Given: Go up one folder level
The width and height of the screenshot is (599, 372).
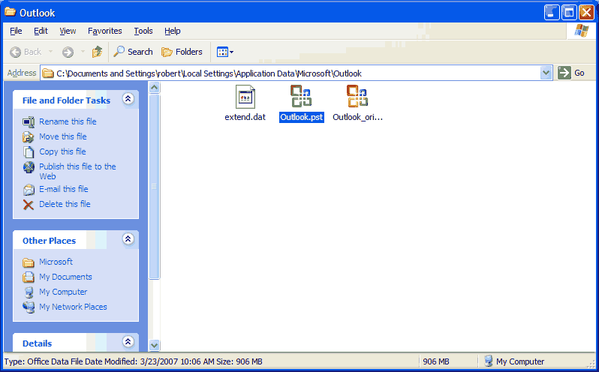Looking at the screenshot, I should [x=97, y=52].
